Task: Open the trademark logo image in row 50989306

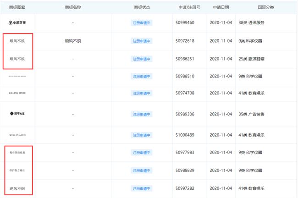Action: pyautogui.click(x=17, y=114)
